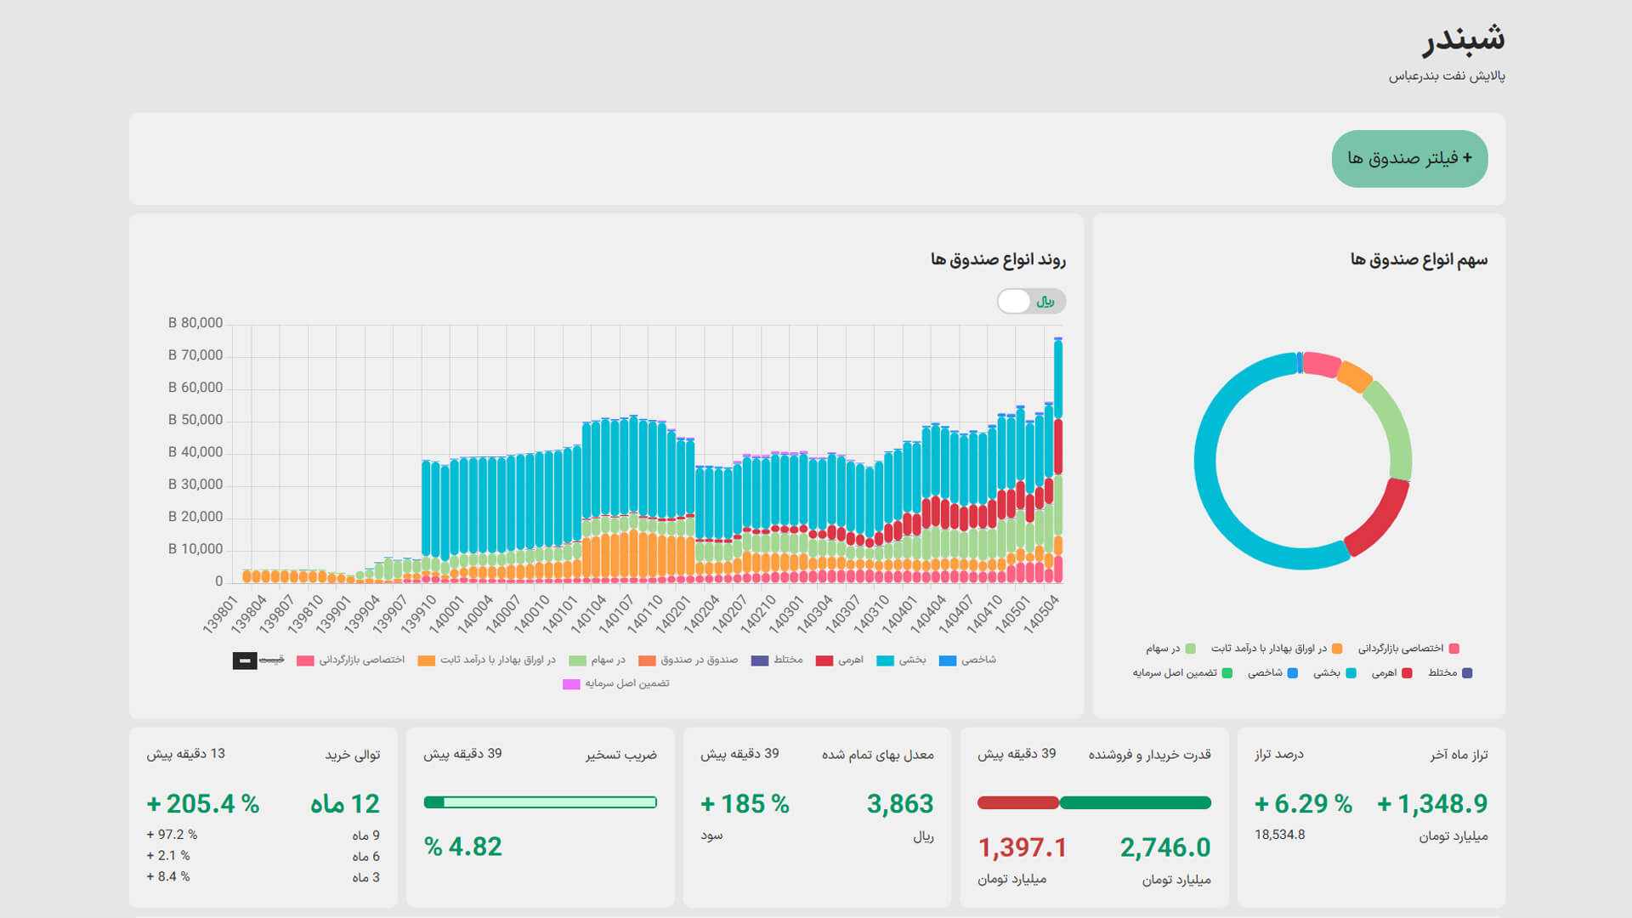Hide مختلط series in trend chart legend
The height and width of the screenshot is (918, 1632).
pos(777,660)
